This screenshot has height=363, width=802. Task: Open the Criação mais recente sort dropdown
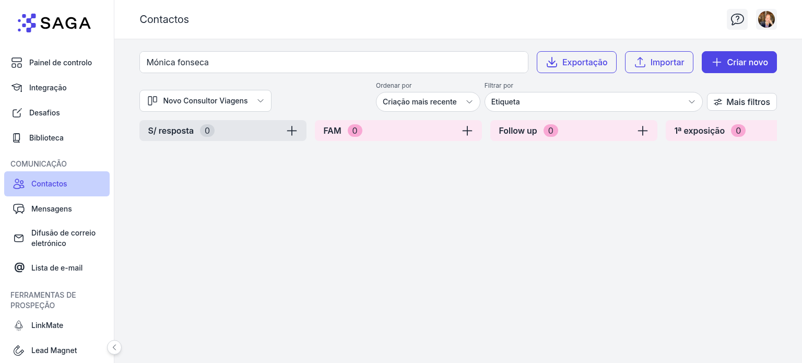point(428,102)
